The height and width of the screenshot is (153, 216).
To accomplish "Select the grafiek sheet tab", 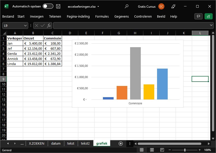I will (102, 144).
